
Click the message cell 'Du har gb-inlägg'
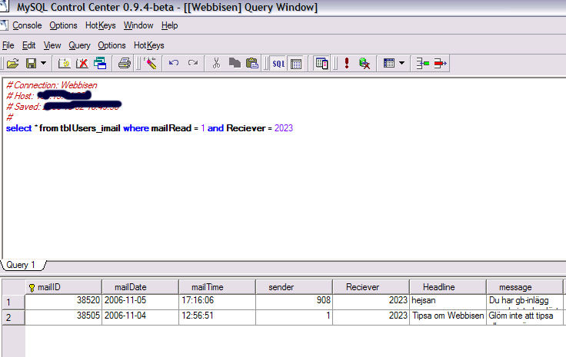click(524, 302)
